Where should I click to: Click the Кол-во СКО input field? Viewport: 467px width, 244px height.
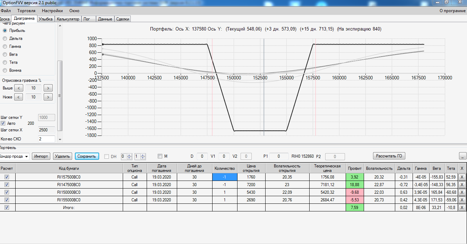[x=46, y=139]
